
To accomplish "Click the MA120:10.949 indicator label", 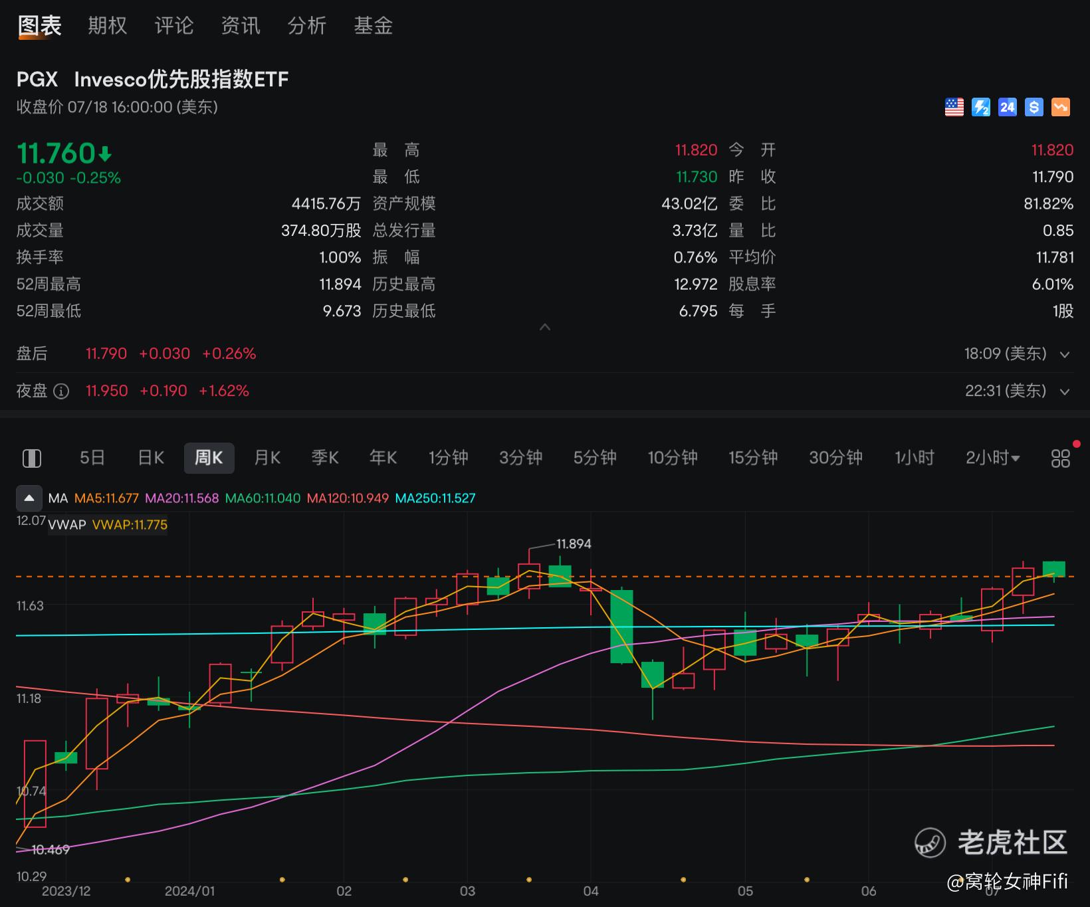I will click(x=348, y=498).
